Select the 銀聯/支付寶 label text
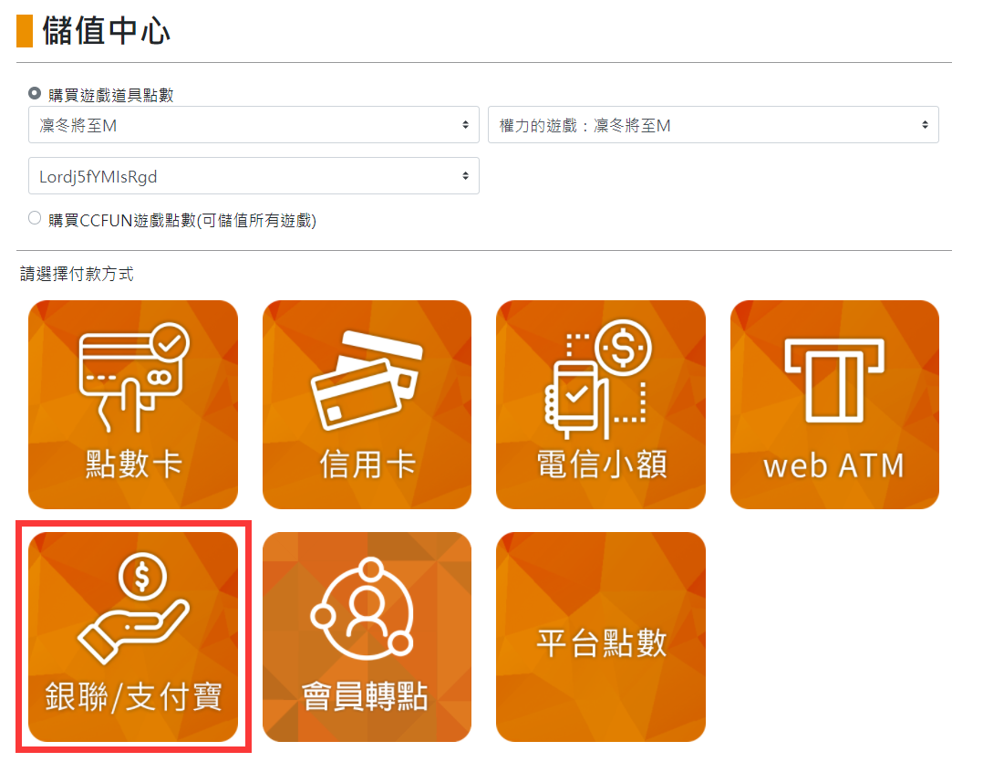The height and width of the screenshot is (762, 983). (x=132, y=697)
